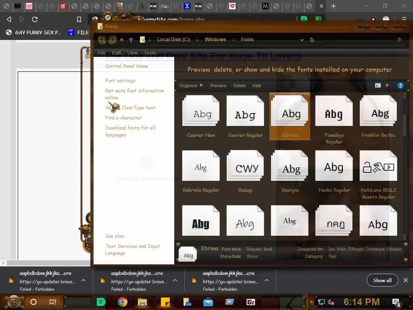Open Task View on the taskbar

pos(53,302)
